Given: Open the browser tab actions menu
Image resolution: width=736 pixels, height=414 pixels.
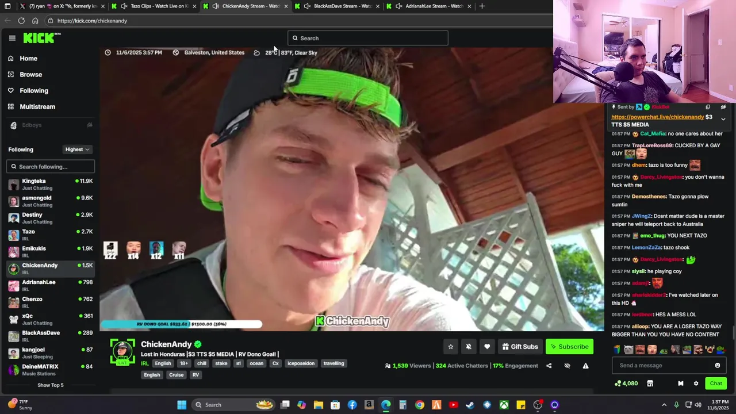Looking at the screenshot, I should (7, 6).
